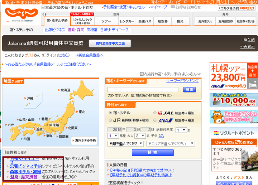Viewport: 258px width, 185px height.
Task: Open the 会員登録メール warning link
Action: pos(48,64)
